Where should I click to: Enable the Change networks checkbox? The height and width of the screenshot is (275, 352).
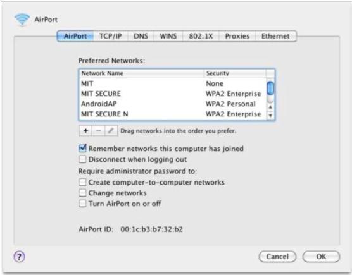[82, 193]
